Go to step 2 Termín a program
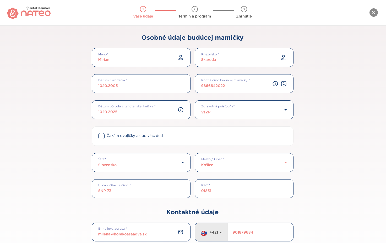Viewport: 386px width, 243px height. coord(194,12)
